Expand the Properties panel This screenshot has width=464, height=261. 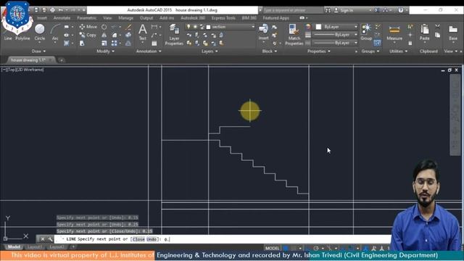click(x=319, y=51)
